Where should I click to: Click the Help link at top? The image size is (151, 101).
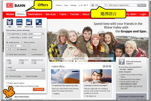click(x=66, y=5)
